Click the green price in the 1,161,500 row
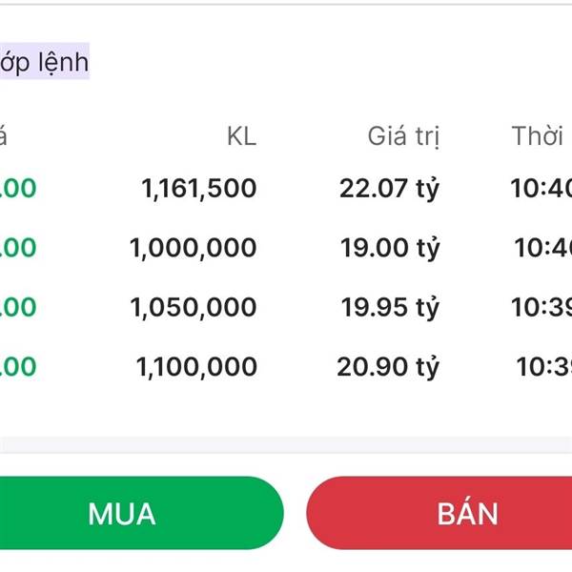This screenshot has height=572, width=572. 17,189
